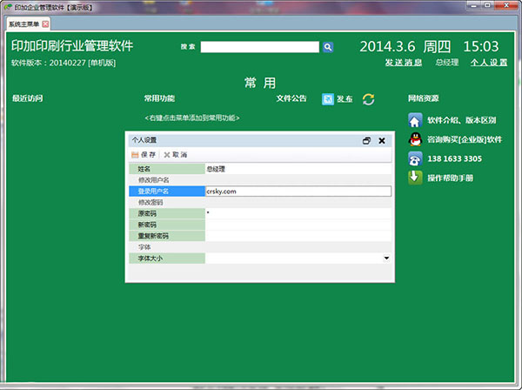Click inside the top search box

coord(260,47)
